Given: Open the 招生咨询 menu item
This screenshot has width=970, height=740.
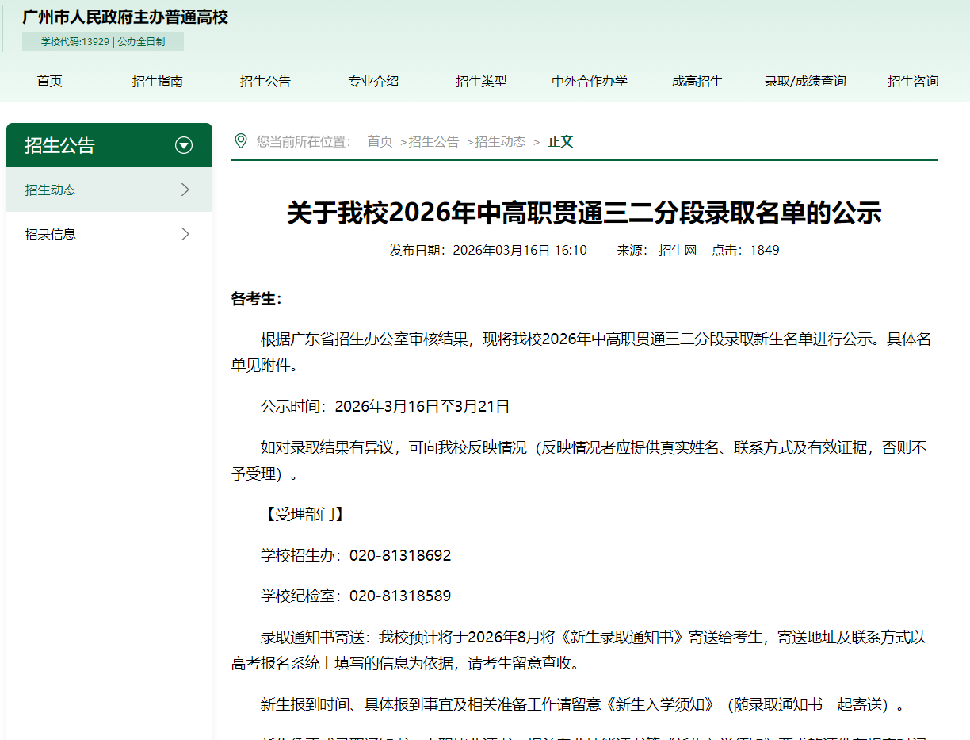Looking at the screenshot, I should (x=912, y=80).
